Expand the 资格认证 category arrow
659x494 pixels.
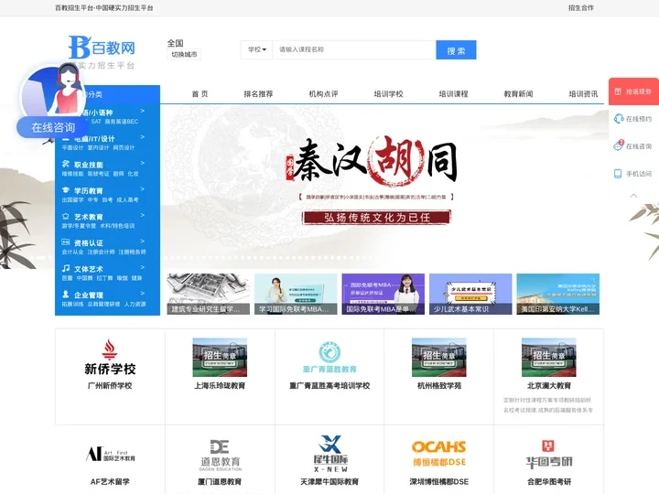pyautogui.click(x=143, y=242)
